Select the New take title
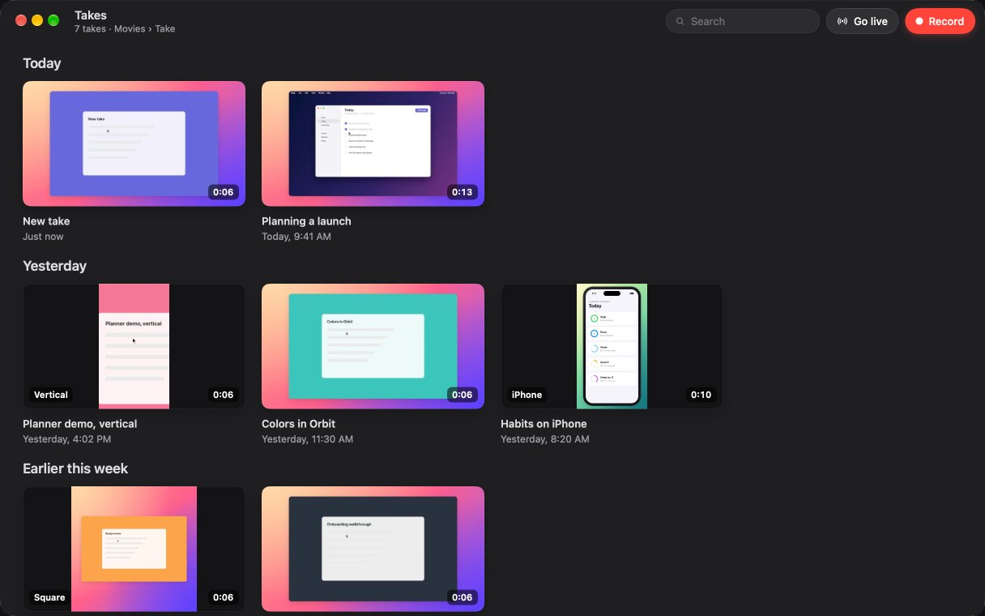 tap(46, 221)
